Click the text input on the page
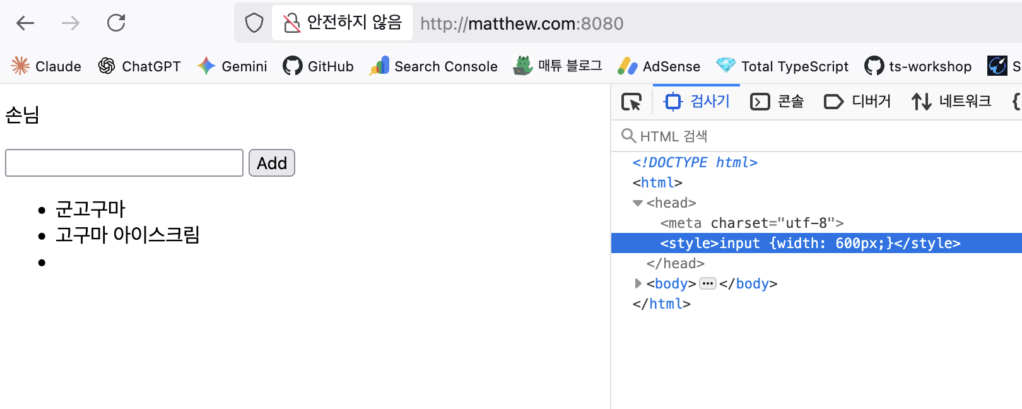Viewport: 1022px width, 409px height. click(124, 163)
